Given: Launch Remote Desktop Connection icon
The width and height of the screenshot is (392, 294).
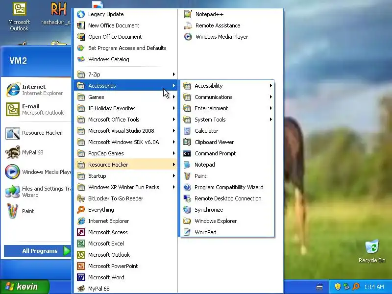Looking at the screenshot, I should tap(187, 198).
